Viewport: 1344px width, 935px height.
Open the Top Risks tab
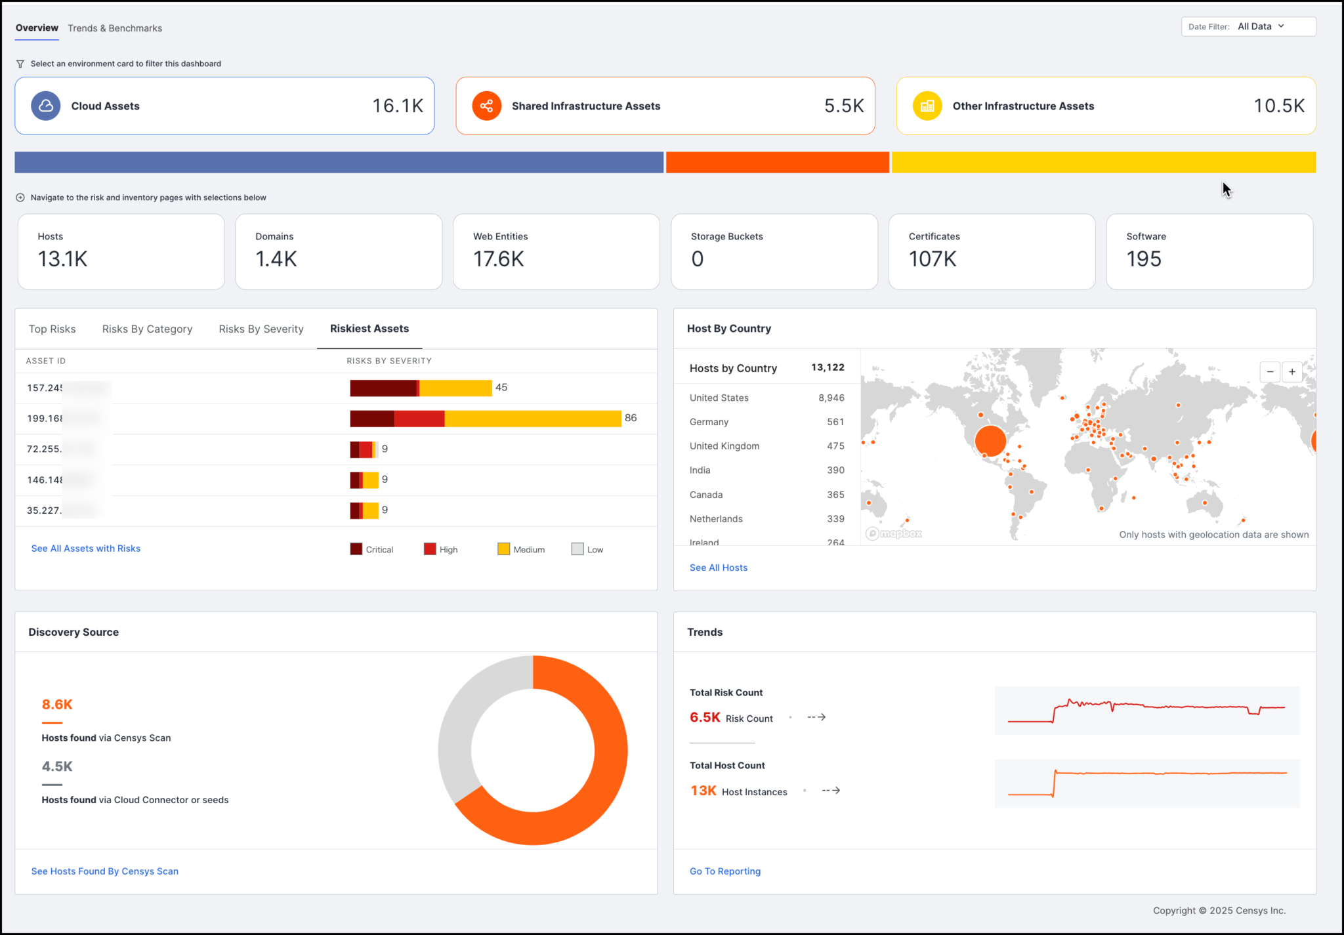pyautogui.click(x=52, y=329)
